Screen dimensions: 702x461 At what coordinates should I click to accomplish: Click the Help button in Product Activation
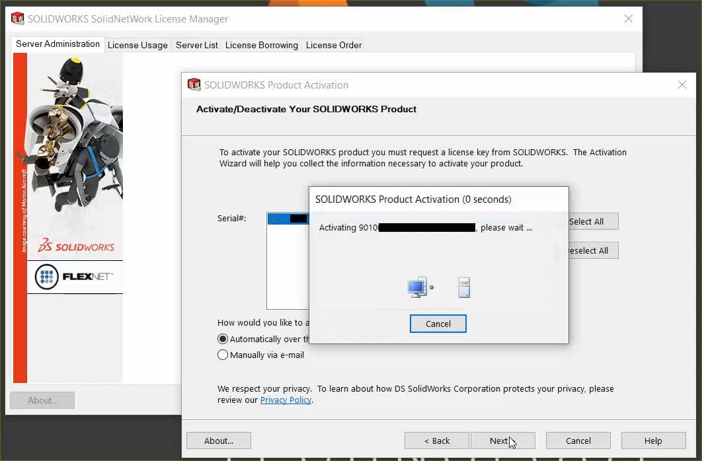tap(653, 441)
